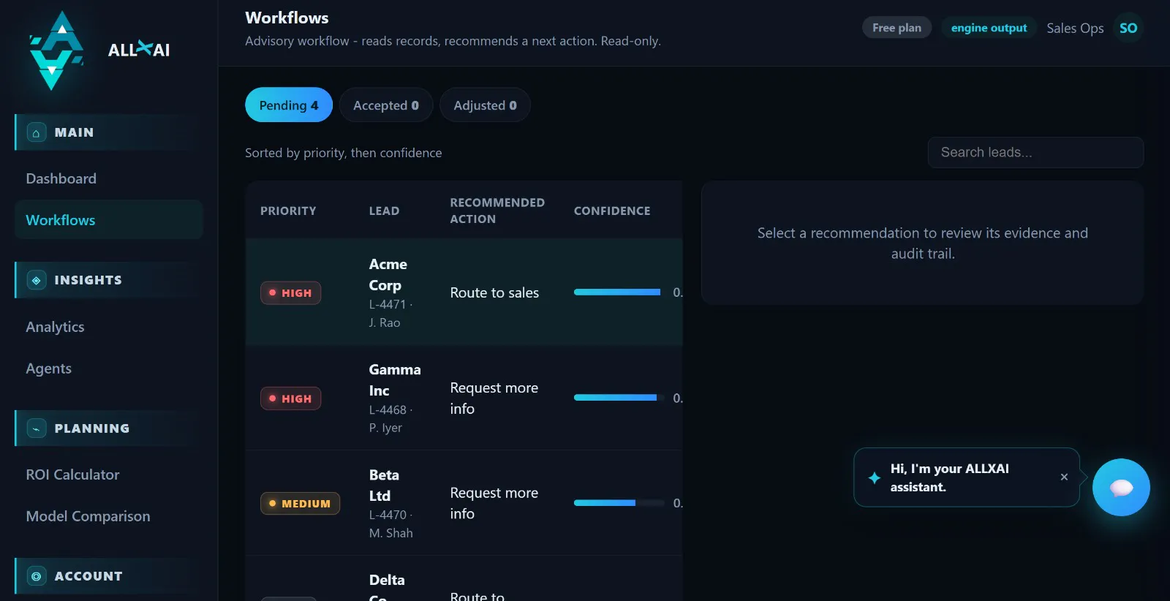Select the Gamma Inc lead
The width and height of the screenshot is (1170, 601).
pos(464,398)
